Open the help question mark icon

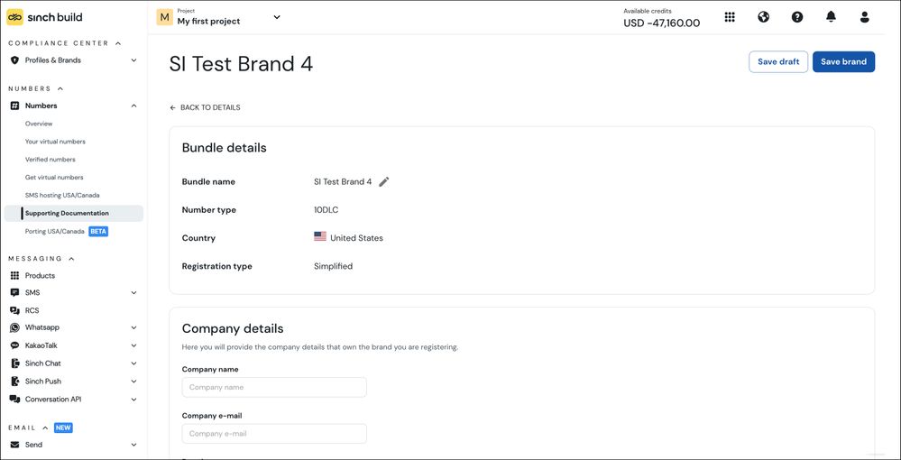click(797, 17)
